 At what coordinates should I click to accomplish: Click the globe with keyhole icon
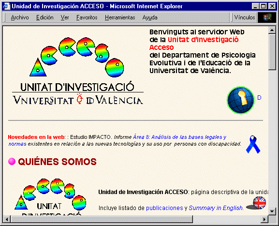click(x=241, y=100)
